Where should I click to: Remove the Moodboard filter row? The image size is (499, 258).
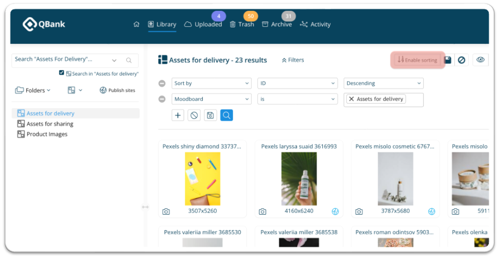[162, 99]
